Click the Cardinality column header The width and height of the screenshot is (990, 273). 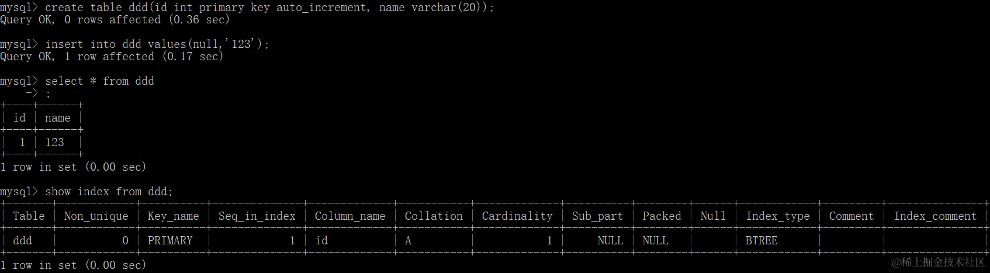(x=517, y=216)
